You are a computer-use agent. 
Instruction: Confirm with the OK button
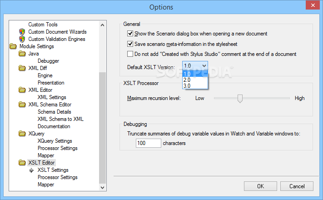pyautogui.click(x=260, y=186)
